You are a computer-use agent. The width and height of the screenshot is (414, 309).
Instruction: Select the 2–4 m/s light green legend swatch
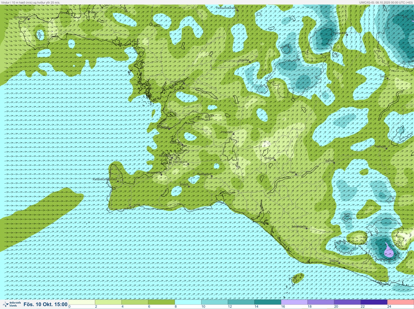coord(108,302)
